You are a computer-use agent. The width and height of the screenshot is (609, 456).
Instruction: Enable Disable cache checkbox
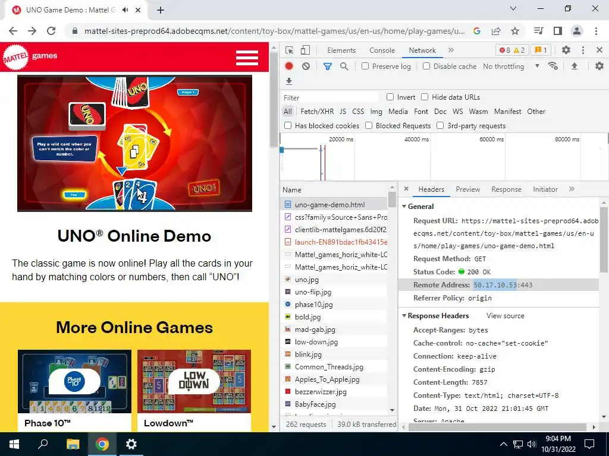coord(426,66)
